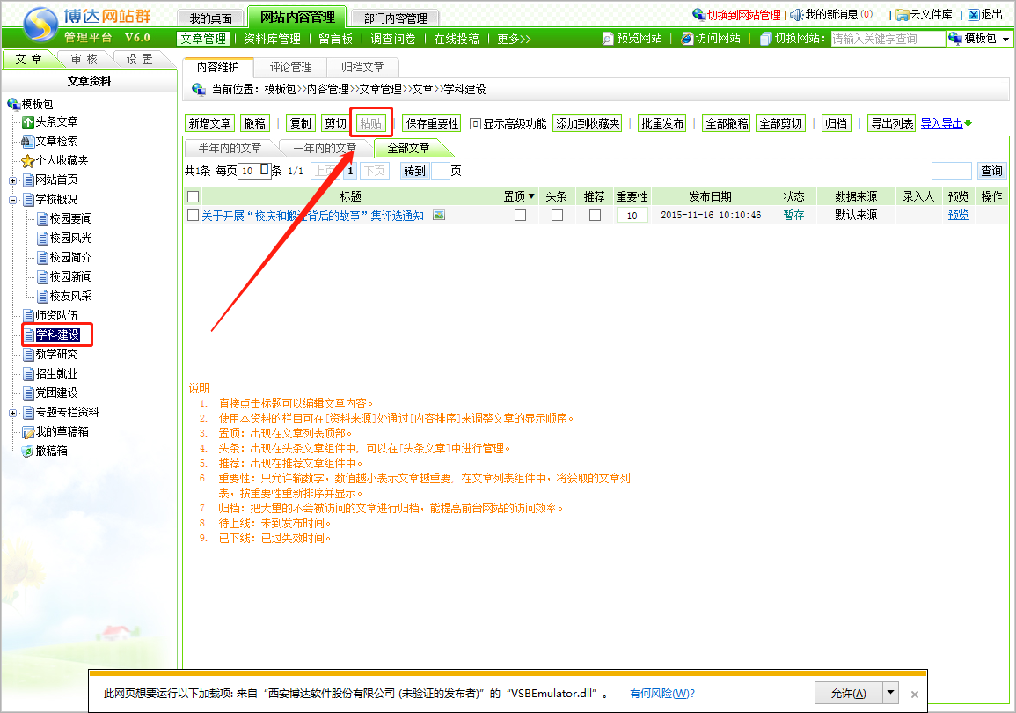The width and height of the screenshot is (1016, 713).
Task: Click the 党团建设 page icon
Action: tap(28, 393)
